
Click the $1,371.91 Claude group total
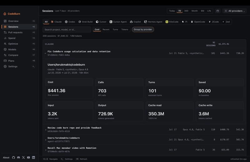224,44
